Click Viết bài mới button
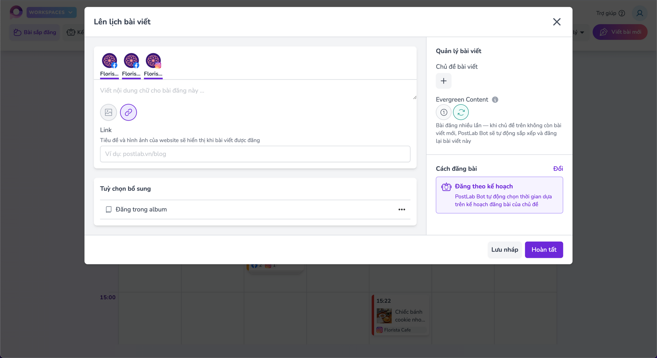 620,32
